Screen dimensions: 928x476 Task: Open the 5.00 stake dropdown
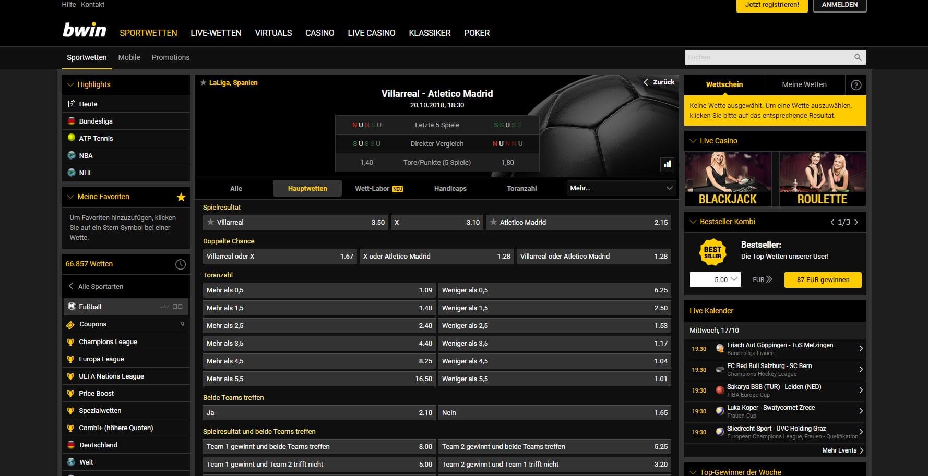click(x=715, y=279)
